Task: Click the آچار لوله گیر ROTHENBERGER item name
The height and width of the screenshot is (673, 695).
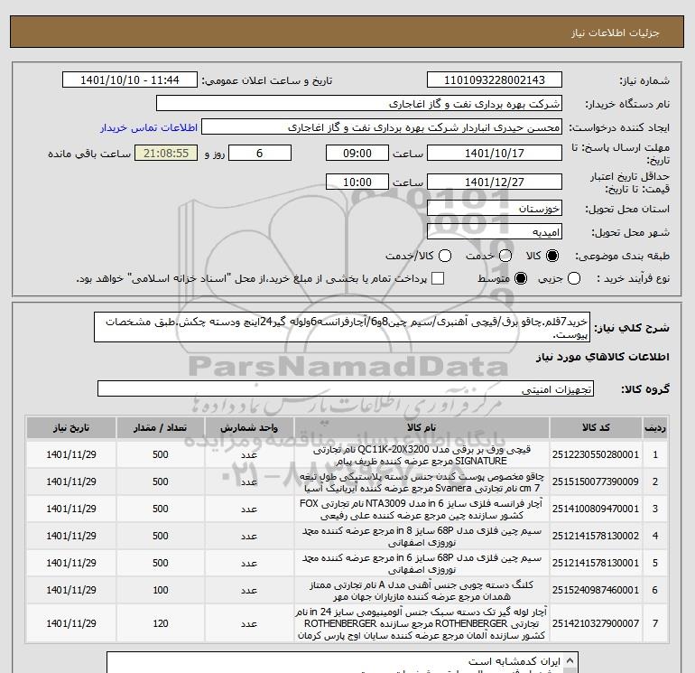Action: (x=422, y=623)
